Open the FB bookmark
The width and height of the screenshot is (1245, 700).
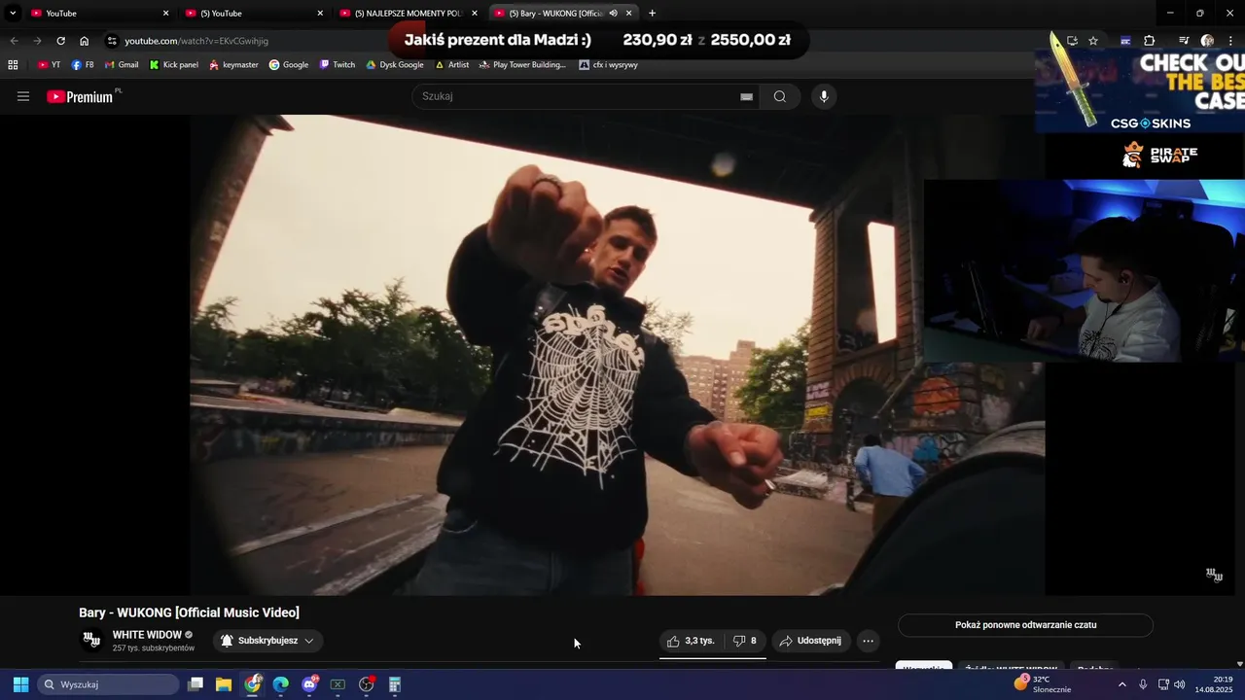(x=83, y=65)
